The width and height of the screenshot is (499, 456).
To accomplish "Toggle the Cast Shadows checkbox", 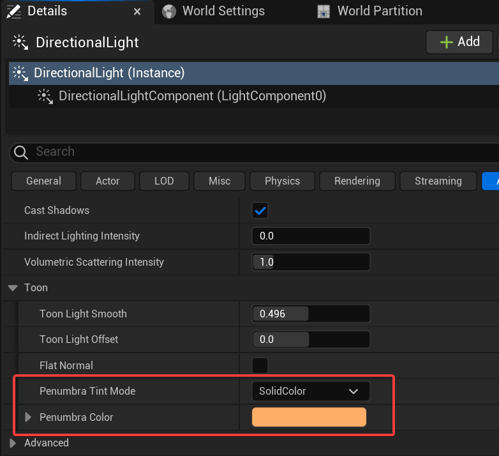I will click(260, 211).
